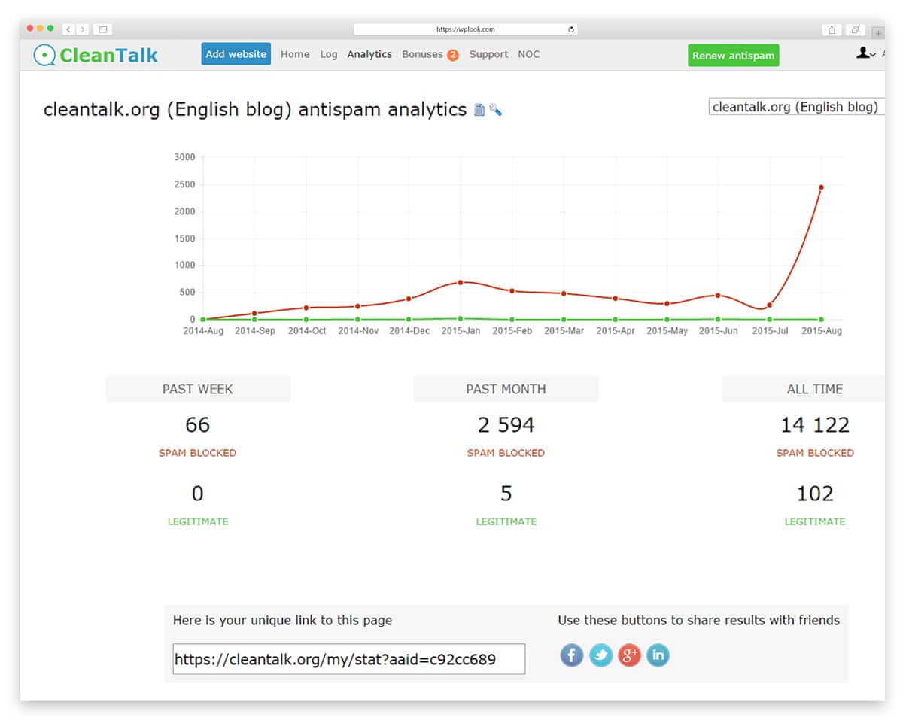This screenshot has width=903, height=720.
Task: Open the Support menu item
Action: pyautogui.click(x=488, y=54)
